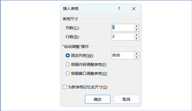Increase 行数 with the up arrow

click(136, 35)
